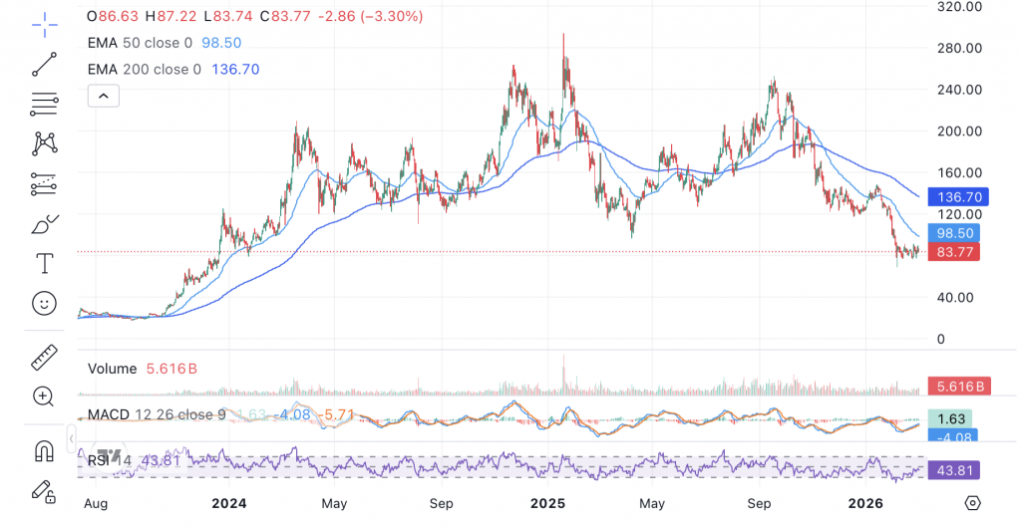The height and width of the screenshot is (529, 1021).
Task: Toggle lock all drawings
Action: 44,490
